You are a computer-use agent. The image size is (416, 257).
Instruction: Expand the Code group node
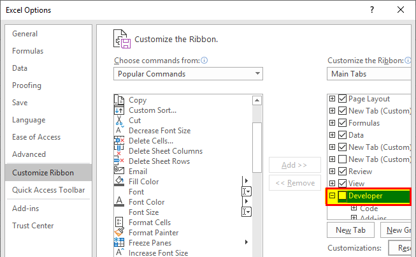tap(354, 208)
